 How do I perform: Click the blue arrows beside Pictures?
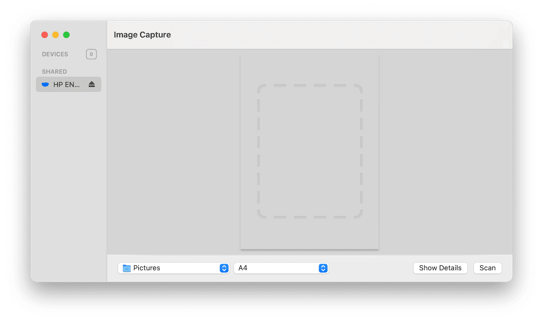click(224, 268)
